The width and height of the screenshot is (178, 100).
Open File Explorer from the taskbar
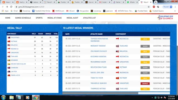(x=12, y=97)
